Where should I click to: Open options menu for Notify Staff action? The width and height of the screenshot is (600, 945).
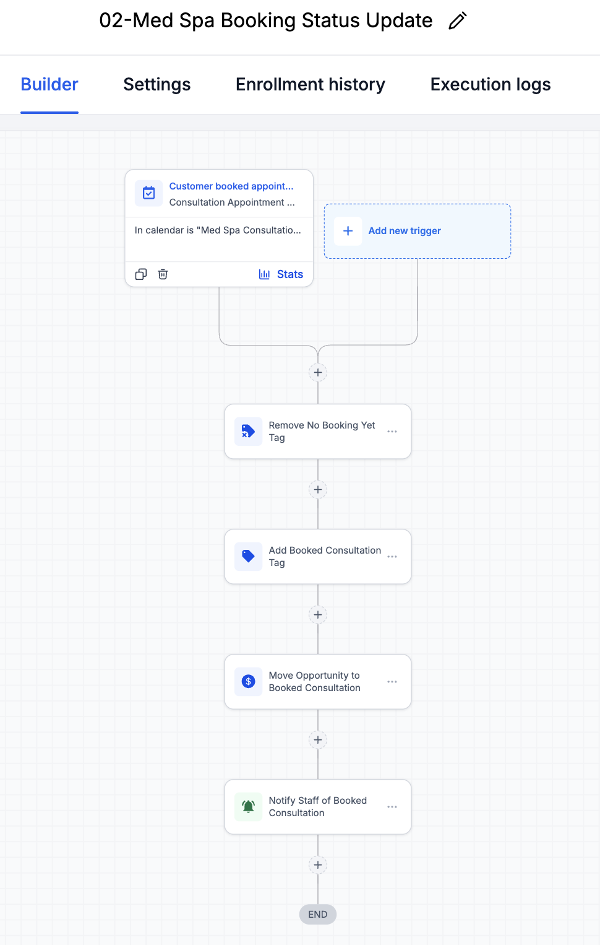[x=392, y=807]
